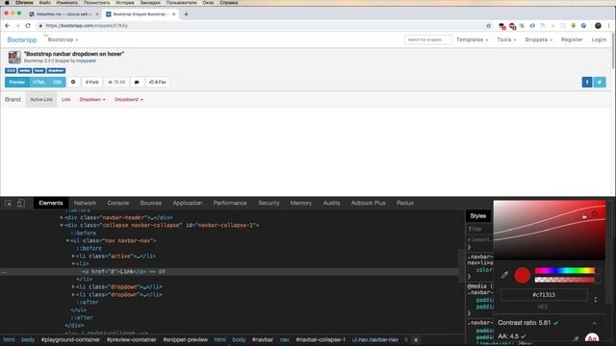Click the blue round extension icon

[584, 26]
